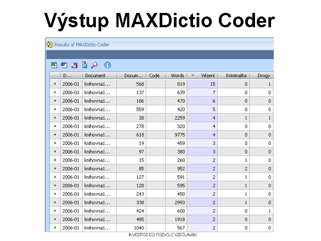Click green marker in row with document 424

pyautogui.click(x=55, y=211)
